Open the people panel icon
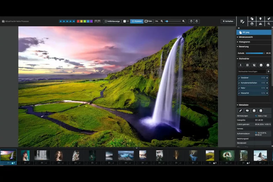The height and width of the screenshot is (182, 273). click(261, 24)
